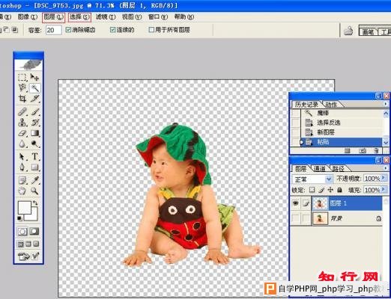Viewport: 391px width, 299px height.
Task: Toggle the anti-alias 消除锯齿 checkbox
Action: (68, 30)
